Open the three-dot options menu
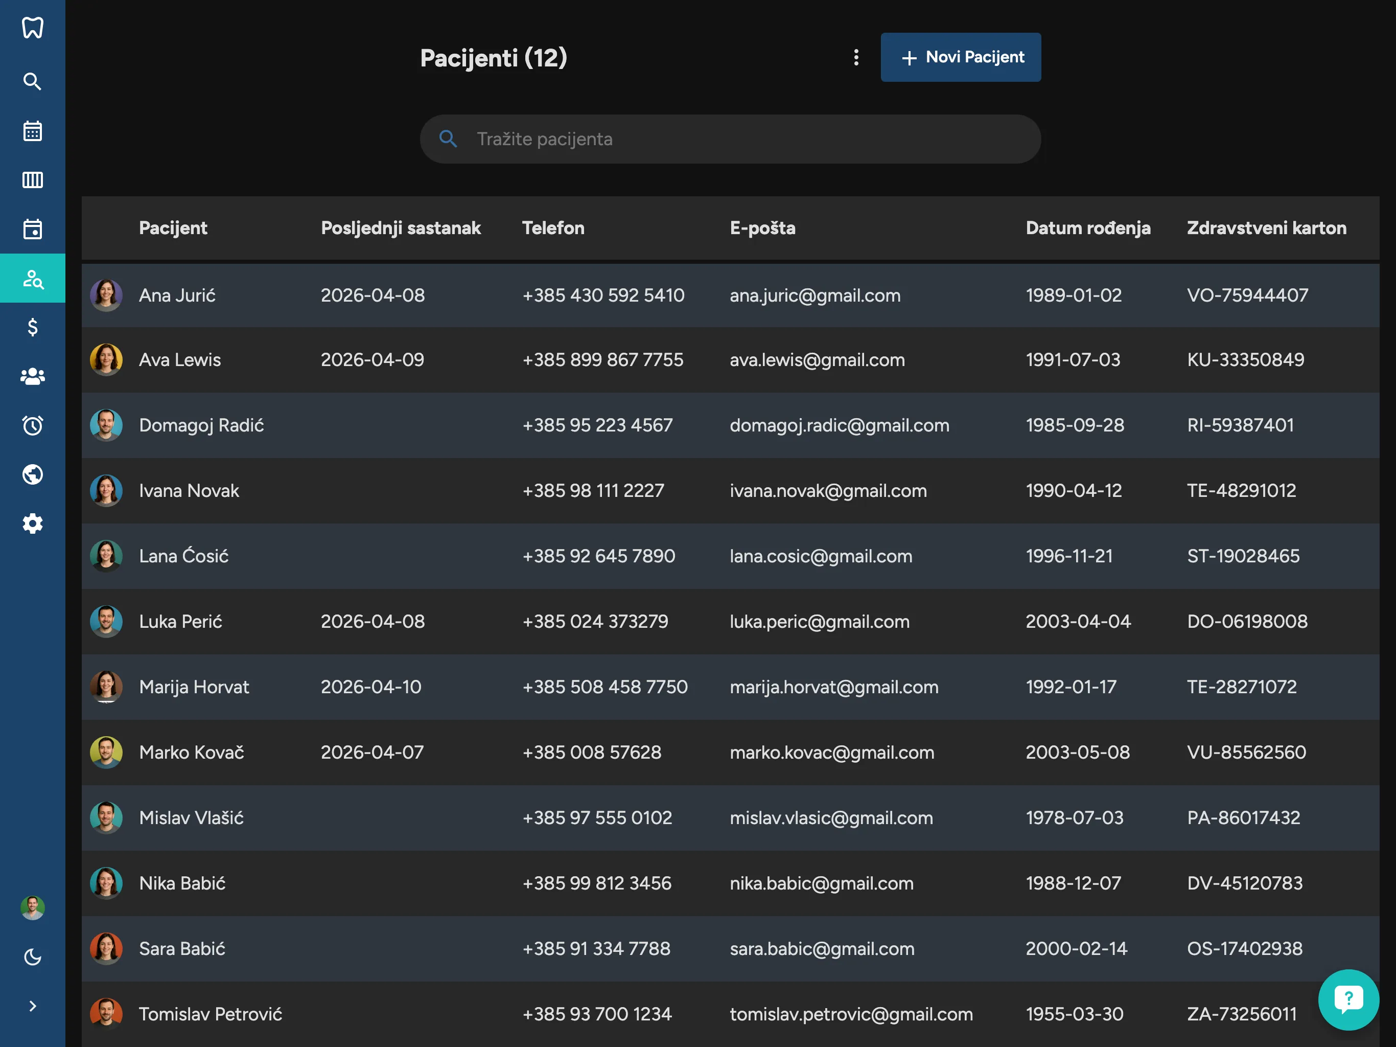The image size is (1396, 1047). 856,57
